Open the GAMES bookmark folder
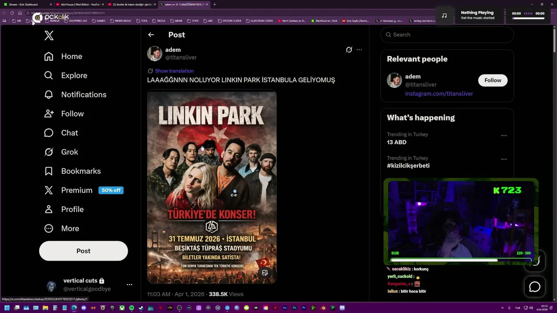 point(98,20)
